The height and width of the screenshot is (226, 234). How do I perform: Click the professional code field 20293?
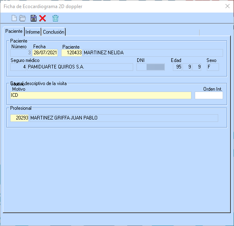pyautogui.click(x=19, y=118)
